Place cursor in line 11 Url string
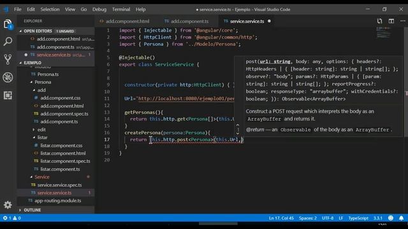The image size is (408, 229). pos(186,99)
